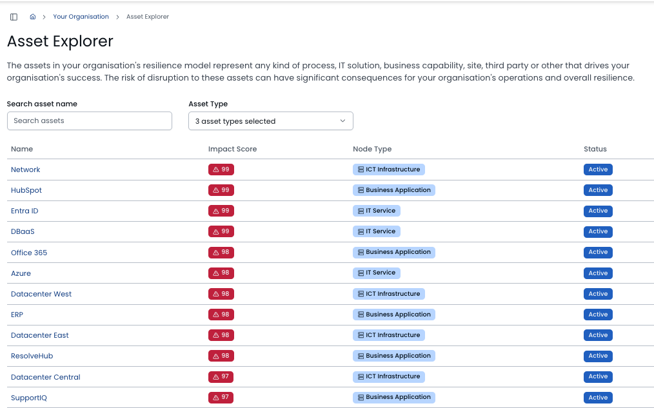Click warning icon in ResolveHub's impact score
The image size is (654, 408).
[216, 356]
